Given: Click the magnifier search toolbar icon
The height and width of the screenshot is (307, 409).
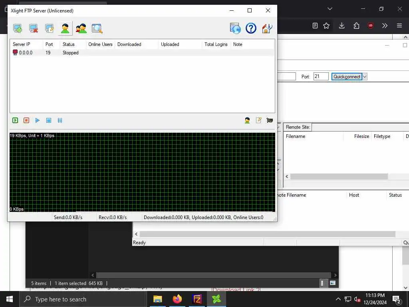Looking at the screenshot, I should [97, 28].
